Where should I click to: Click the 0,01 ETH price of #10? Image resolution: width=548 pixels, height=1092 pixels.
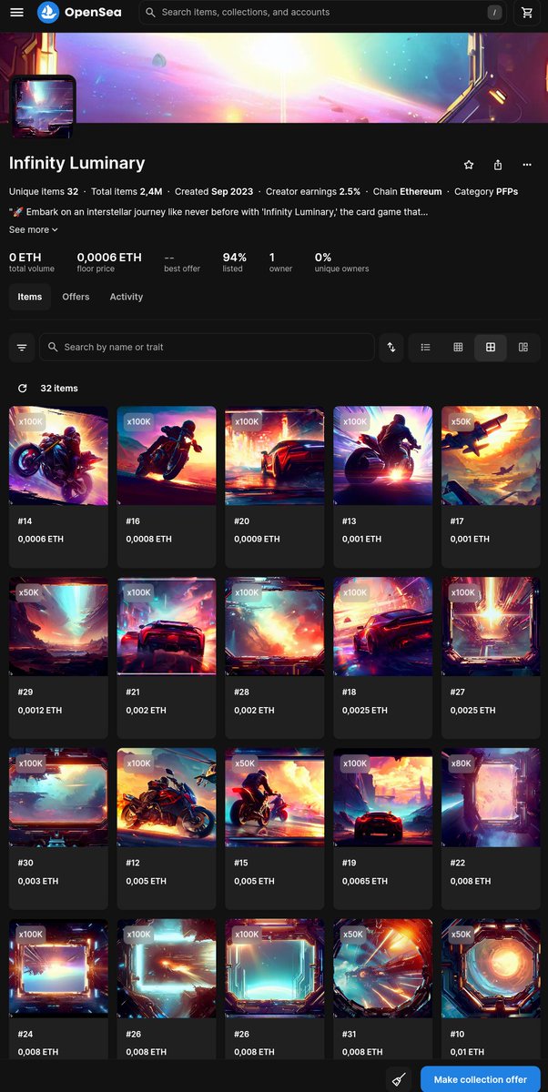(468, 1052)
